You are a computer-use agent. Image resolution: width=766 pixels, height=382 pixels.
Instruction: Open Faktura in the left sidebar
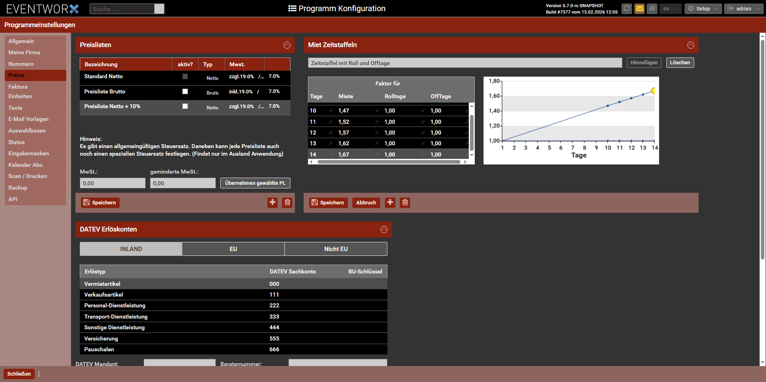tap(18, 87)
